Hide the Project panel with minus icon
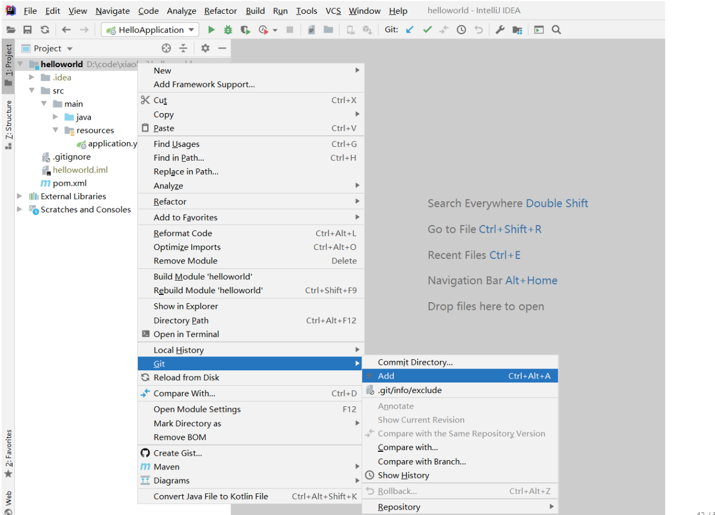 (222, 48)
